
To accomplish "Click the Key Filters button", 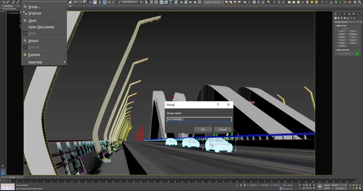I will (x=341, y=188).
